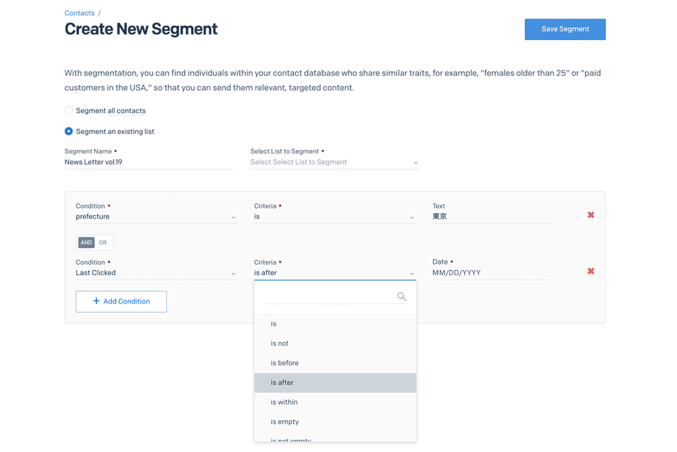Select the 'Segment all contacts' radio option

click(69, 111)
